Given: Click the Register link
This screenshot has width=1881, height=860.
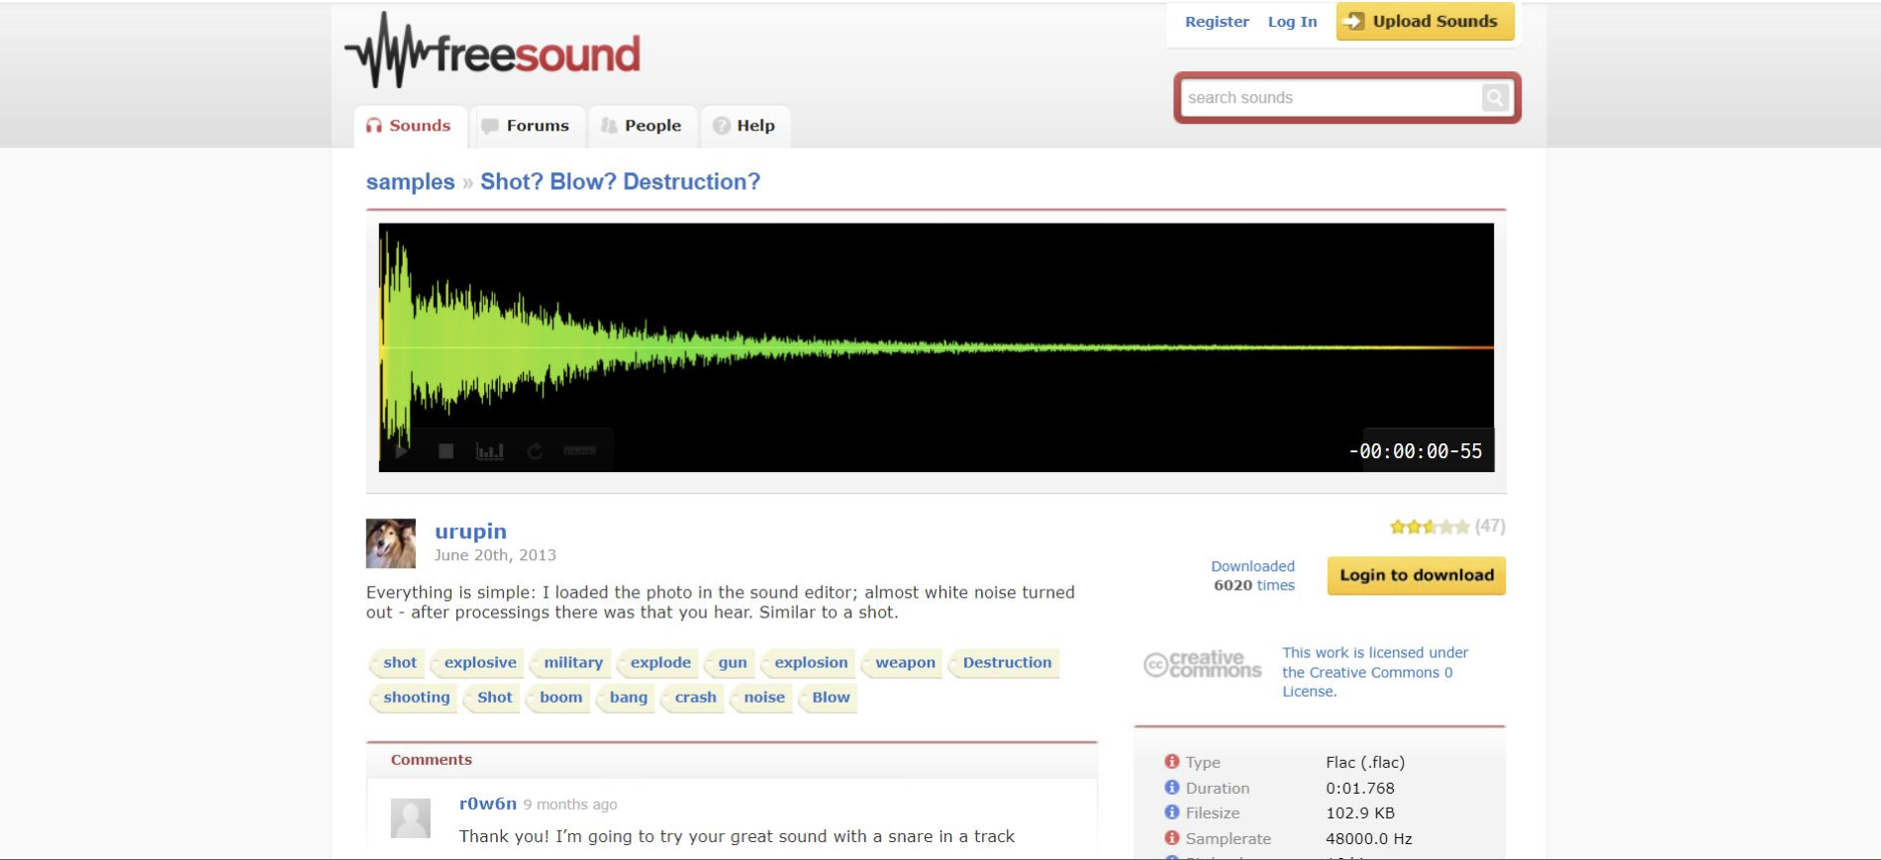Looking at the screenshot, I should coord(1217,22).
